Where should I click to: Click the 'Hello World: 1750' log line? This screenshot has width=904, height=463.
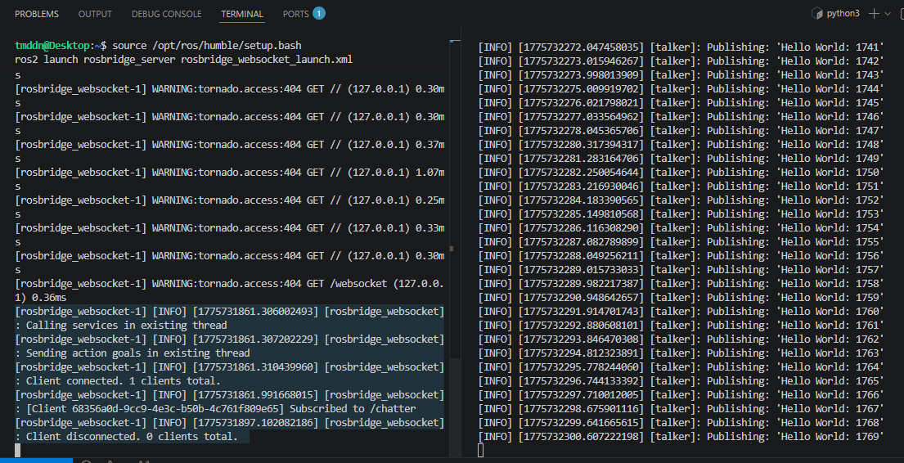coord(681,173)
